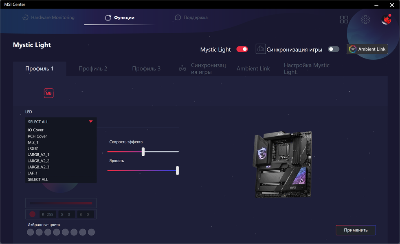Click the red current color swatch
The image size is (400, 244).
[33, 214]
